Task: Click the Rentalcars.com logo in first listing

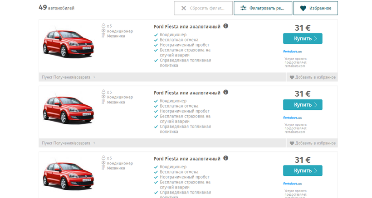Action: [x=292, y=52]
